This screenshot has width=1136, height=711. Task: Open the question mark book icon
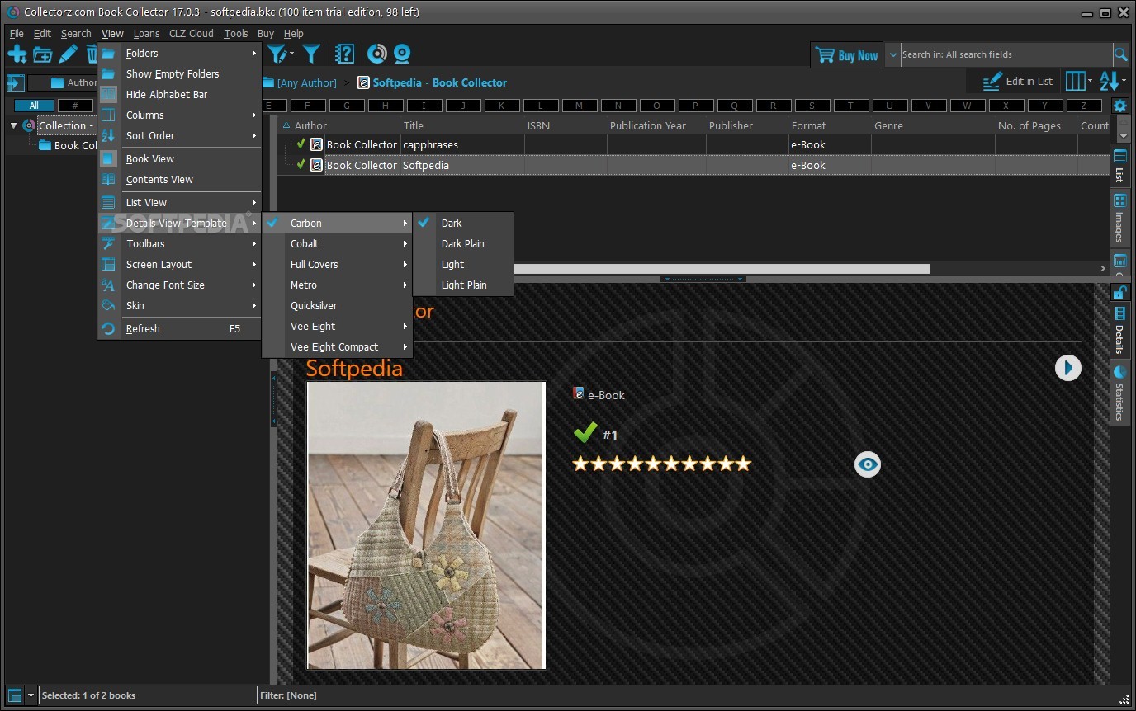click(x=344, y=54)
